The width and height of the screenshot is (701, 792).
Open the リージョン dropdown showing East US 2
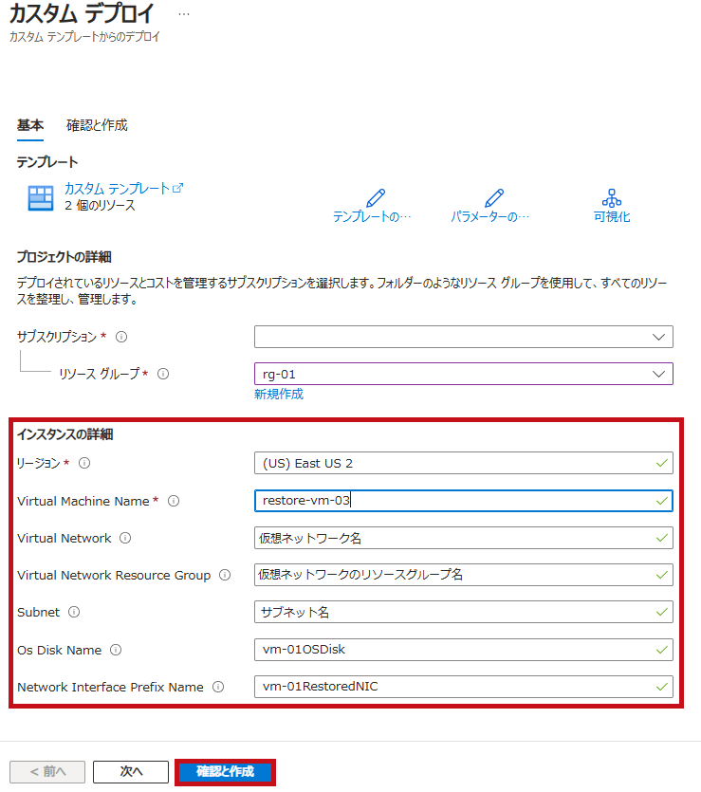point(464,463)
